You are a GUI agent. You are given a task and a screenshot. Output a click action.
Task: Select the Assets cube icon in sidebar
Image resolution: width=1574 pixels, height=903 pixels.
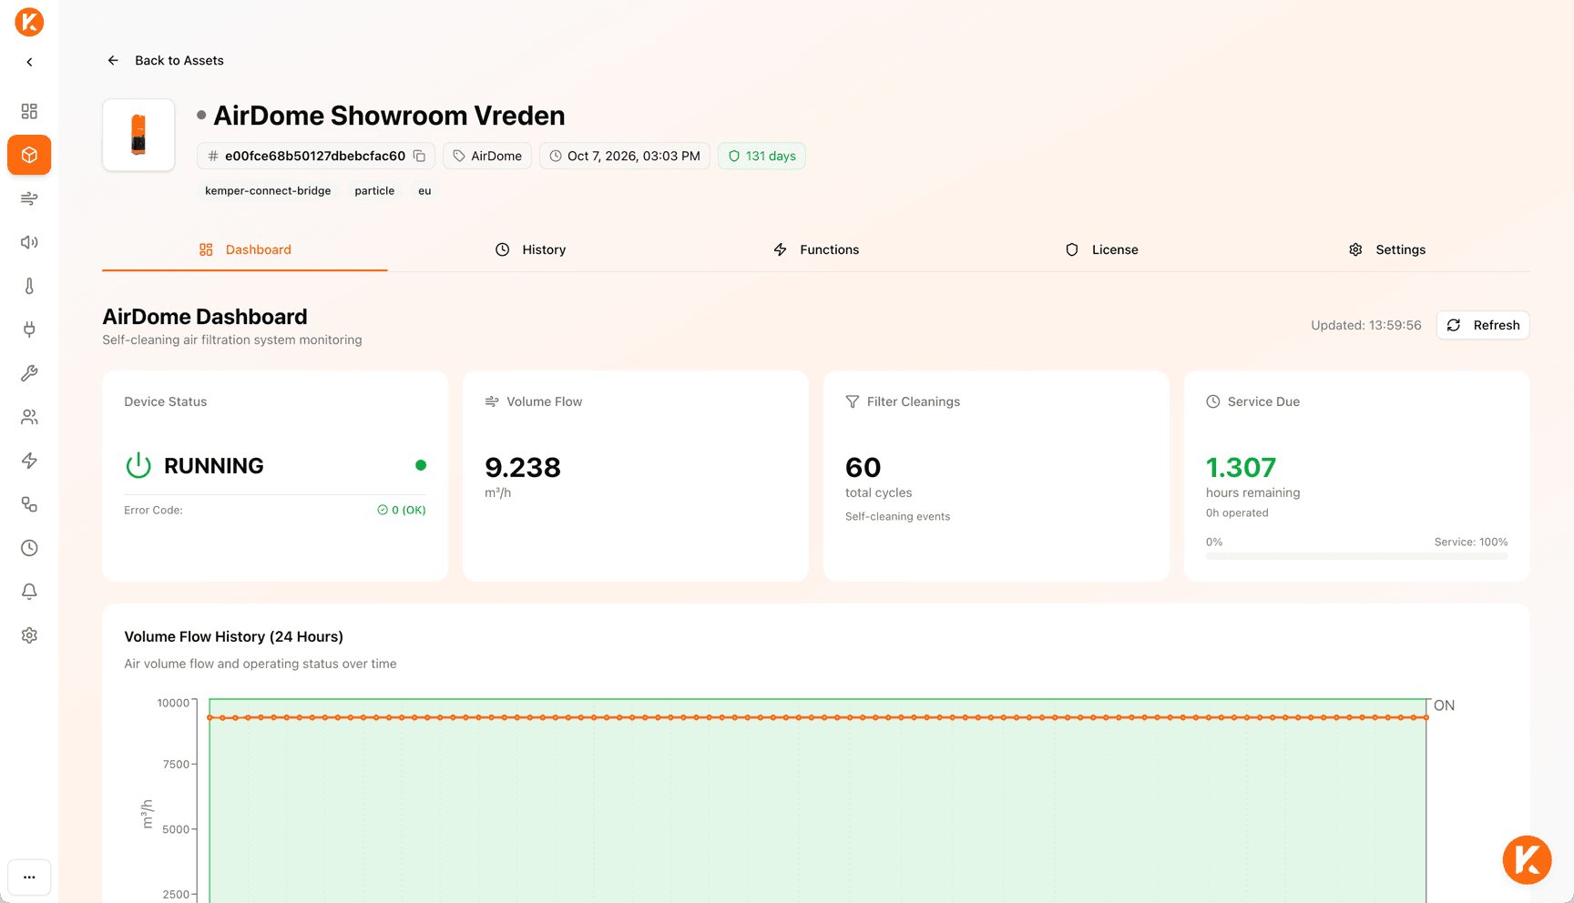coord(29,155)
